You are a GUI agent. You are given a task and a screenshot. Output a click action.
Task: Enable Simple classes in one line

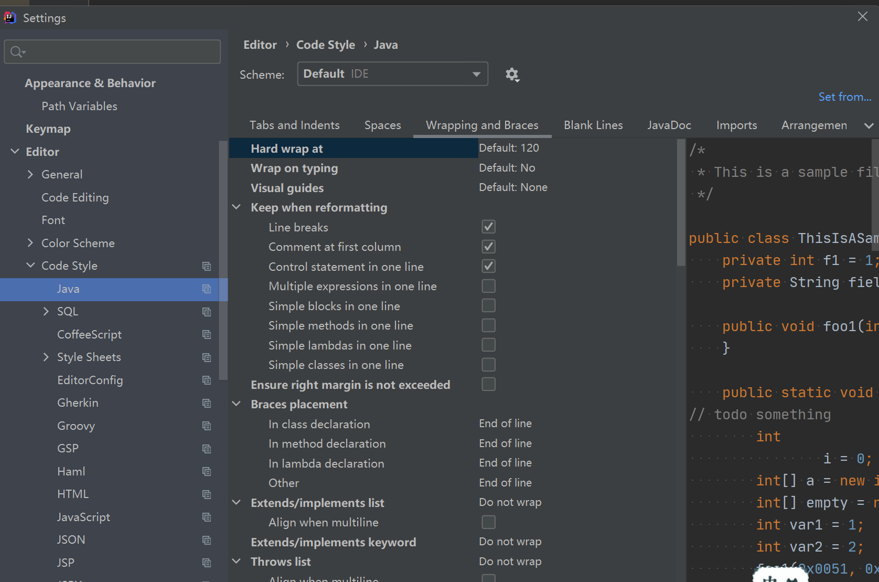488,365
